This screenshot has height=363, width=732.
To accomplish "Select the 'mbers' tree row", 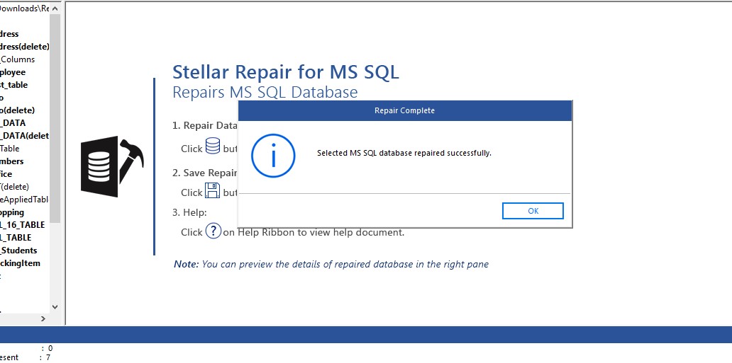I will [x=11, y=161].
